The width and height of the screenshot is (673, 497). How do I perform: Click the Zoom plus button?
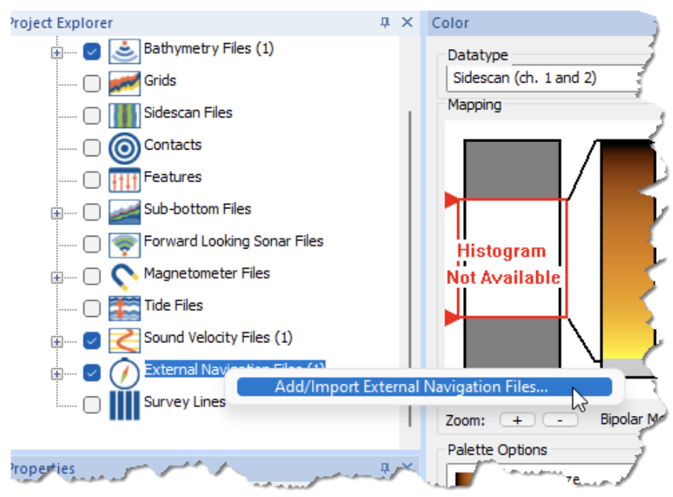517,420
